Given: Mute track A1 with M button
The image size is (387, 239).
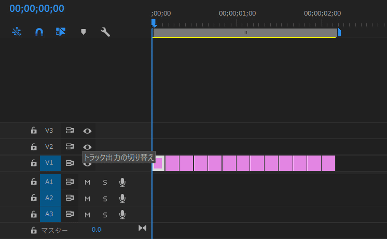Looking at the screenshot, I should click(87, 182).
